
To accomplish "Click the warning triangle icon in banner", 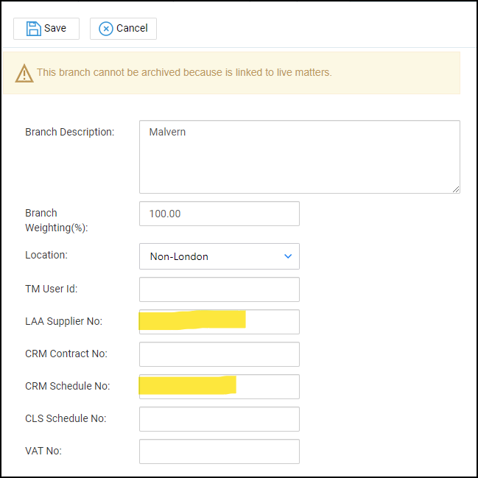I will (x=24, y=73).
